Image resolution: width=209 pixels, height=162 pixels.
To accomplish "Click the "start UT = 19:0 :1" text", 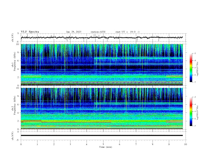I will (127, 32).
